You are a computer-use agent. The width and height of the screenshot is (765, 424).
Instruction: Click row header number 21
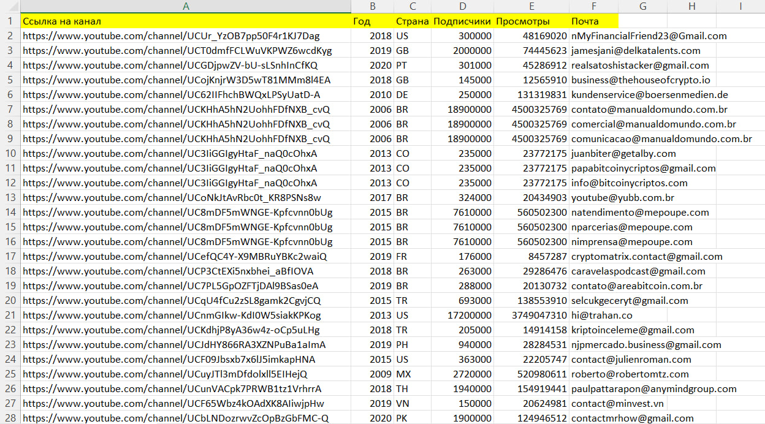coord(10,315)
